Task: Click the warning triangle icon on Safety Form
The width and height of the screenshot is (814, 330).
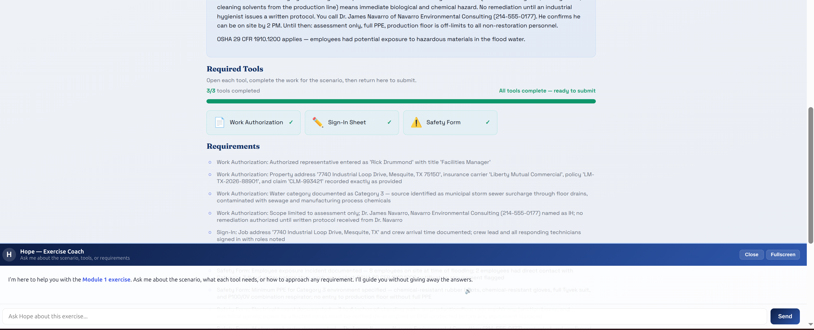Action: [416, 122]
